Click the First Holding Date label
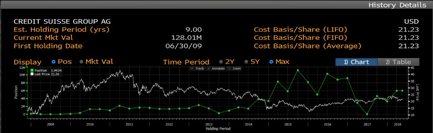This screenshot has height=133, width=433. click(x=48, y=46)
